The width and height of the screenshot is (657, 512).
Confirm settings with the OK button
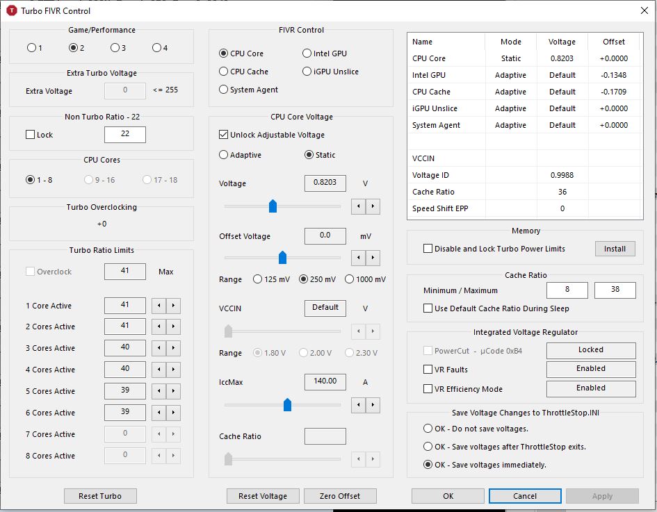tap(448, 496)
